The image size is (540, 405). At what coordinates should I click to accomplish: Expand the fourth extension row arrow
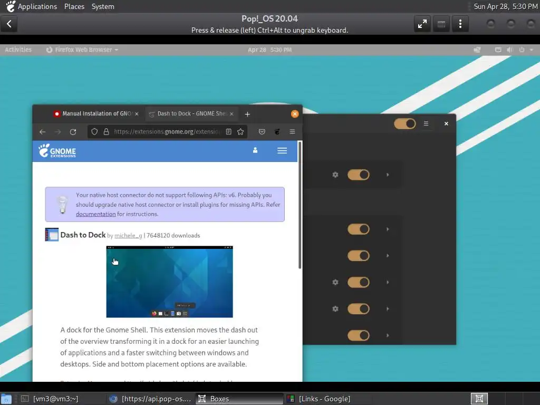coord(388,282)
